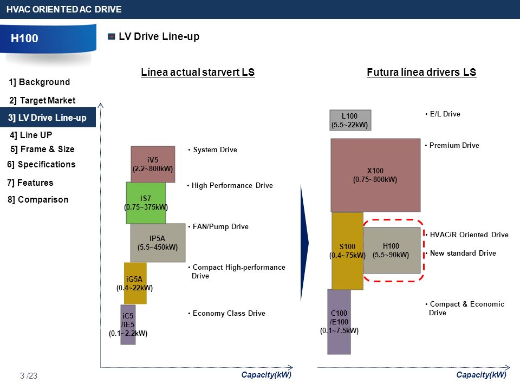
Task: Click the H100 blue title banner
Action: pos(48,38)
